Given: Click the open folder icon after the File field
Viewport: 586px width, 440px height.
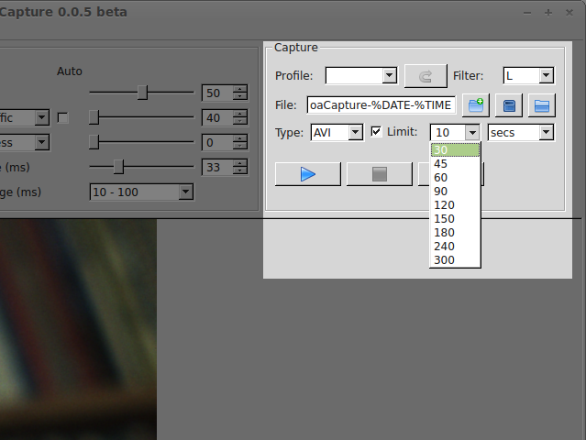Looking at the screenshot, I should (x=542, y=105).
